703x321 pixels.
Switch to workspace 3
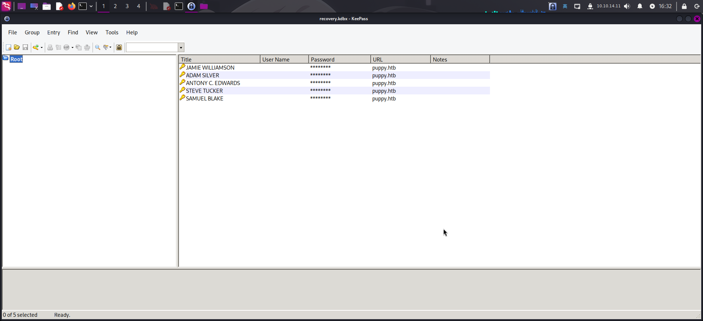(127, 6)
